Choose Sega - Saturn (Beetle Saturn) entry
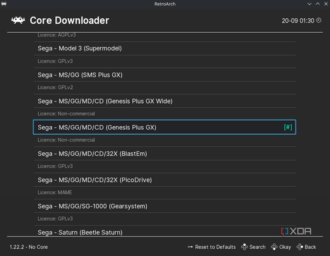This screenshot has width=330, height=256. pyautogui.click(x=165, y=231)
